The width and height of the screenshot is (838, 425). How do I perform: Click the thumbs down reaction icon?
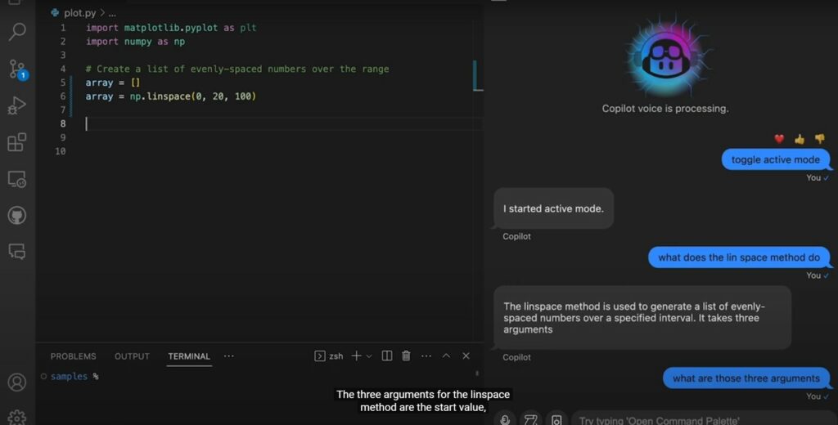click(x=820, y=139)
